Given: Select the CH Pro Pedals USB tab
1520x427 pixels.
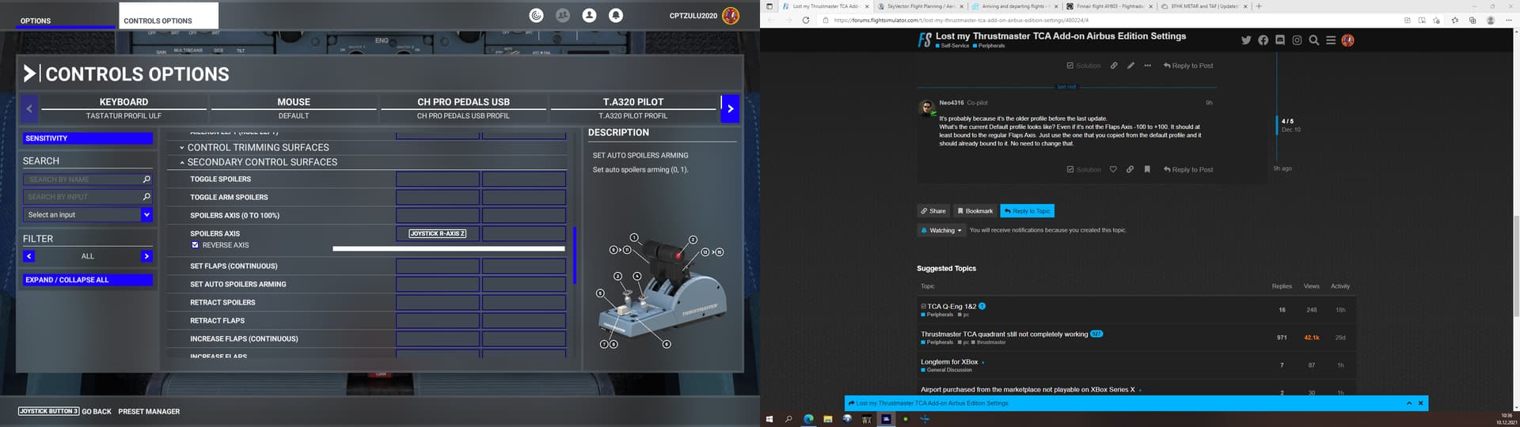Looking at the screenshot, I should tap(463, 108).
